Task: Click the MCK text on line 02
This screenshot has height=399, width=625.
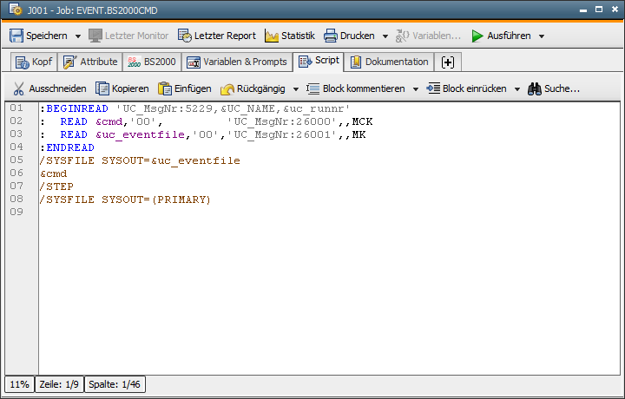Action: 362,121
